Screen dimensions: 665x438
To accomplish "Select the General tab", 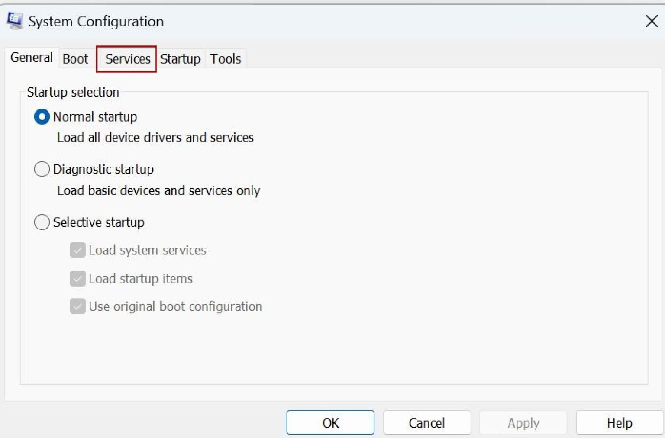I will pyautogui.click(x=31, y=57).
